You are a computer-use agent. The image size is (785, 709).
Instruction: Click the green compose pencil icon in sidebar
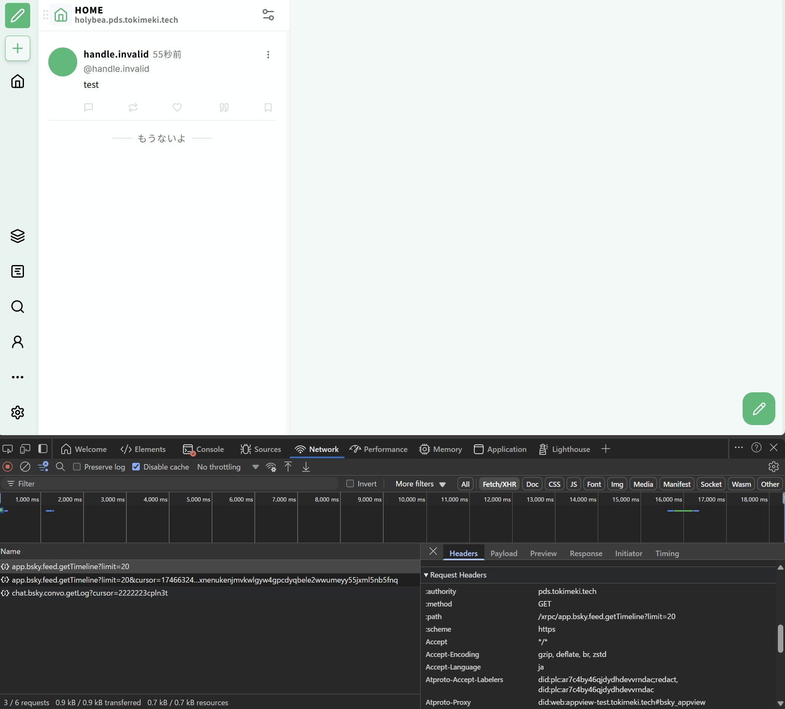[18, 16]
